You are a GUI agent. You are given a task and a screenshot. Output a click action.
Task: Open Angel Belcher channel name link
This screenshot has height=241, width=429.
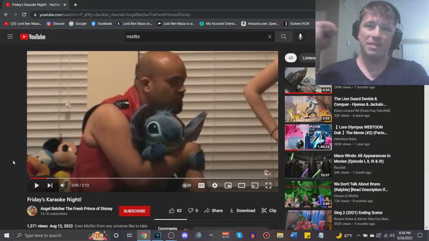[76, 209]
